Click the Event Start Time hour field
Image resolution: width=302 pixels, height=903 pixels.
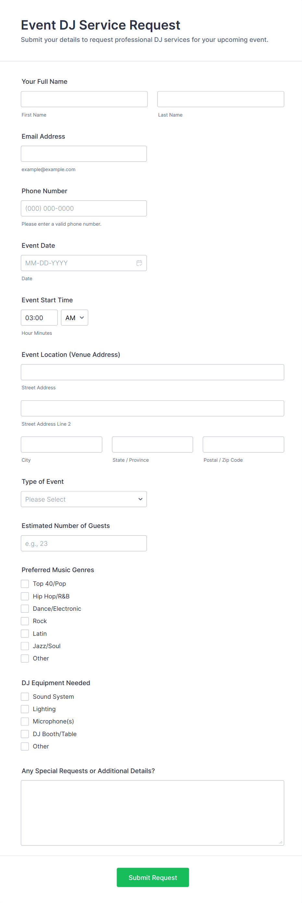click(39, 318)
